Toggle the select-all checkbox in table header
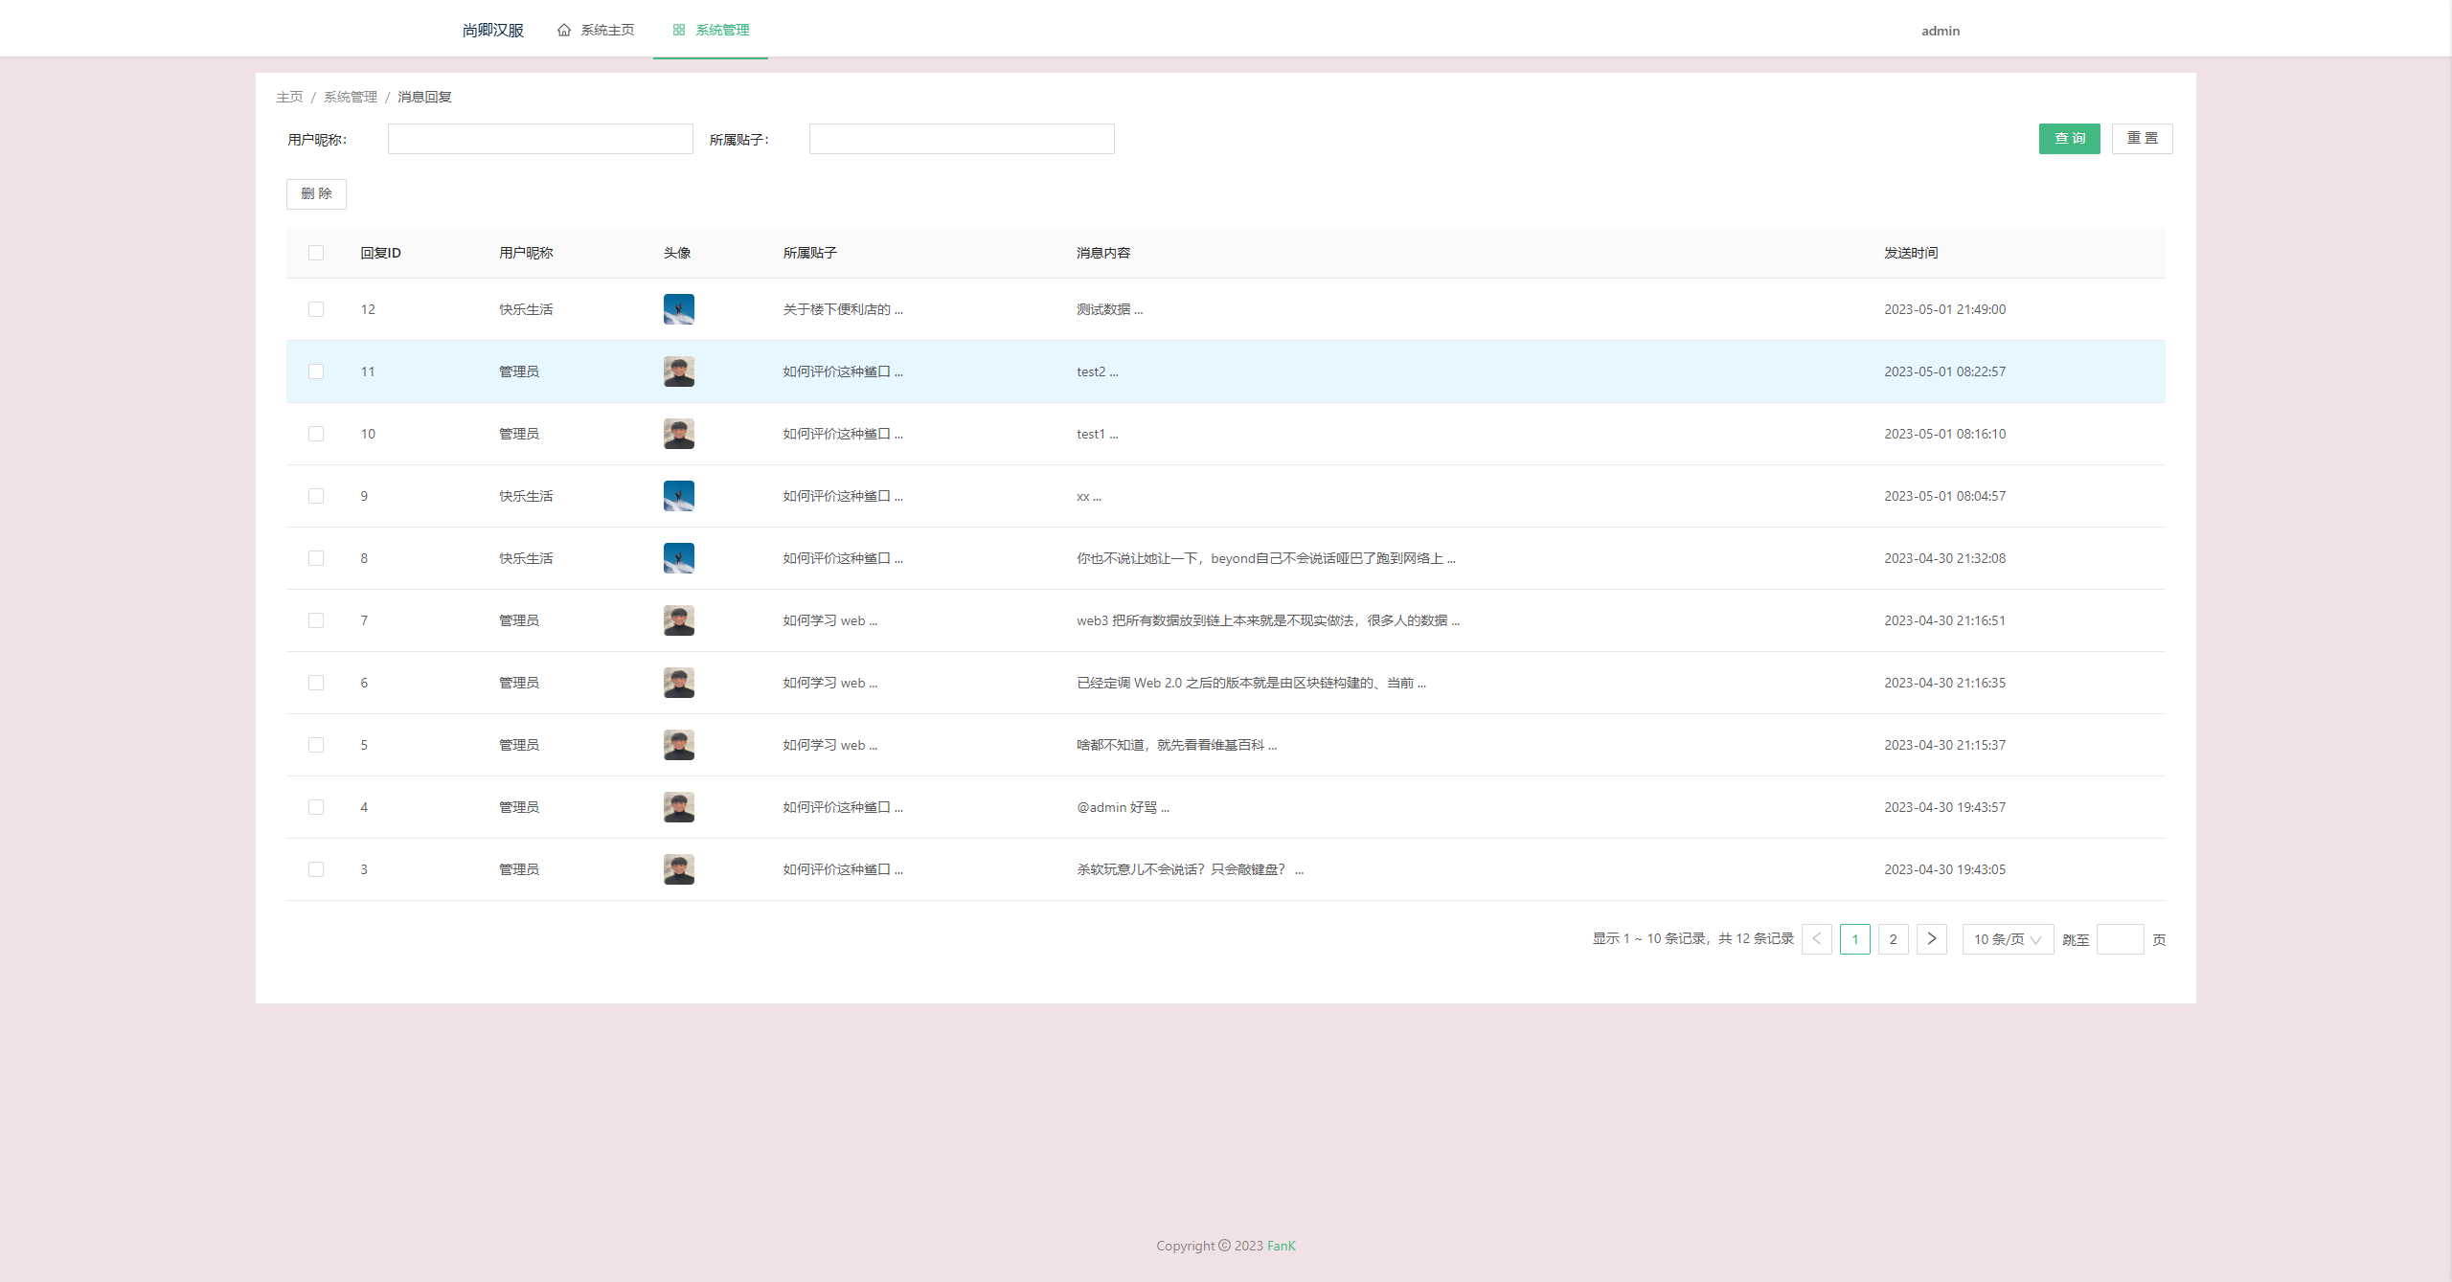 (317, 253)
